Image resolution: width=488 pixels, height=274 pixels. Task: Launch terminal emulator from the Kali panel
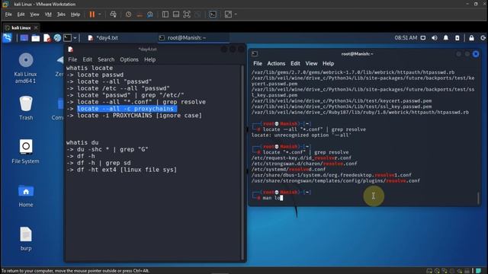[67, 38]
